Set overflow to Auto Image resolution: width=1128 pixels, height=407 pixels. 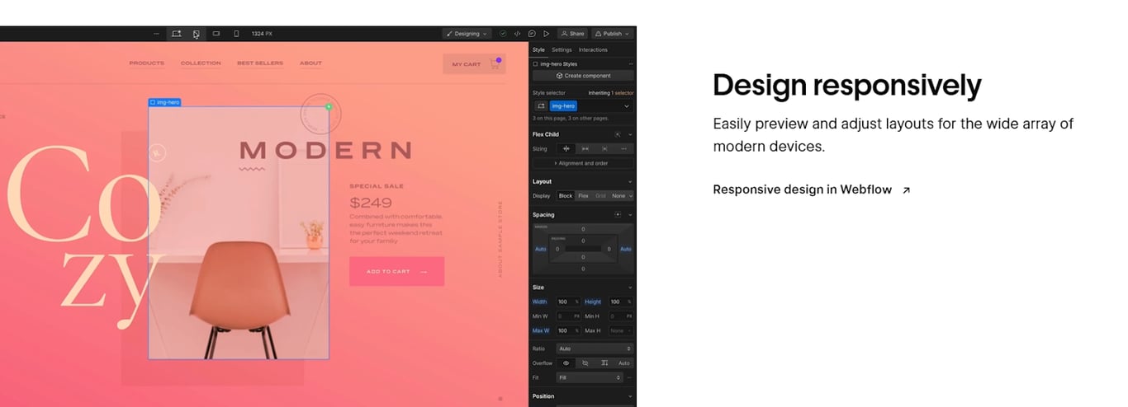pyautogui.click(x=623, y=363)
